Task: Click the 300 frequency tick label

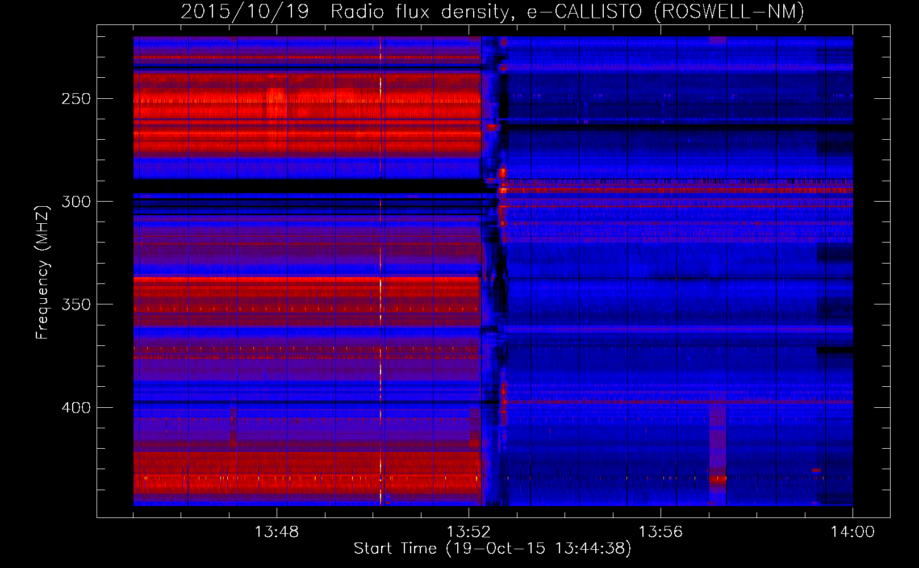Action: click(x=76, y=202)
